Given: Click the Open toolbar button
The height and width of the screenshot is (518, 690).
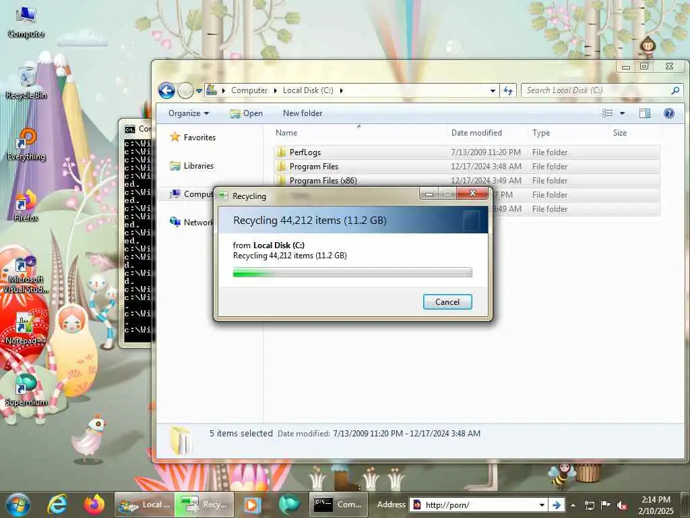Looking at the screenshot, I should pyautogui.click(x=246, y=113).
